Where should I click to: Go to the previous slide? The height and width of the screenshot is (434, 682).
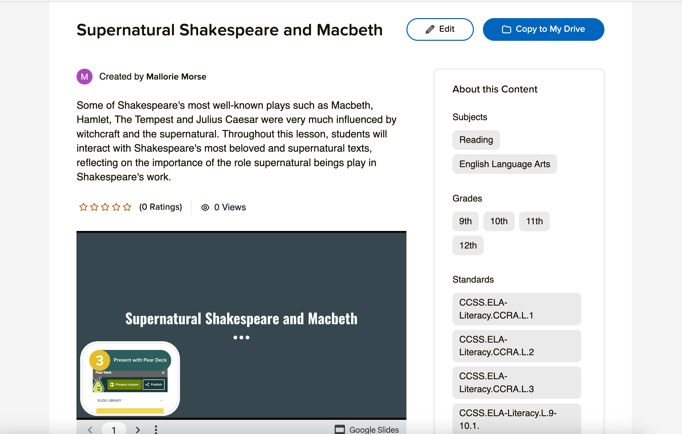pyautogui.click(x=90, y=430)
